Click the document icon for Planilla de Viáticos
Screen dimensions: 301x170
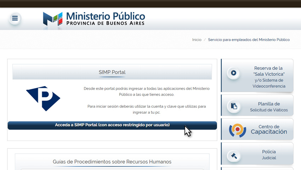234,106
